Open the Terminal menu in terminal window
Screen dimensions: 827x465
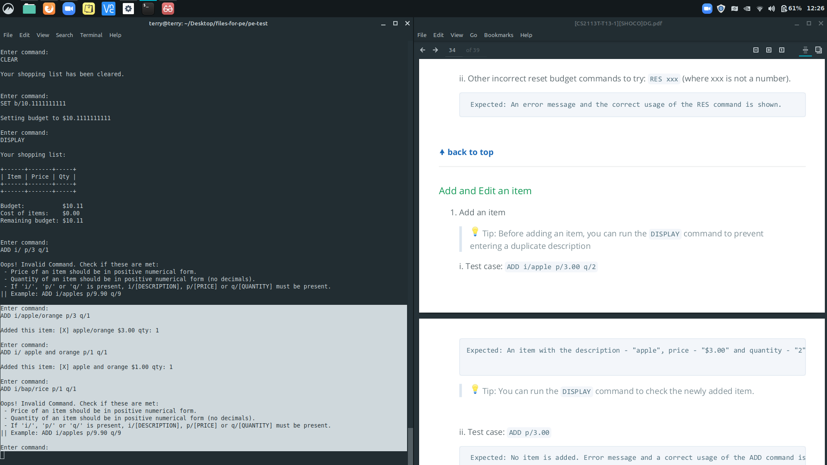pyautogui.click(x=91, y=35)
